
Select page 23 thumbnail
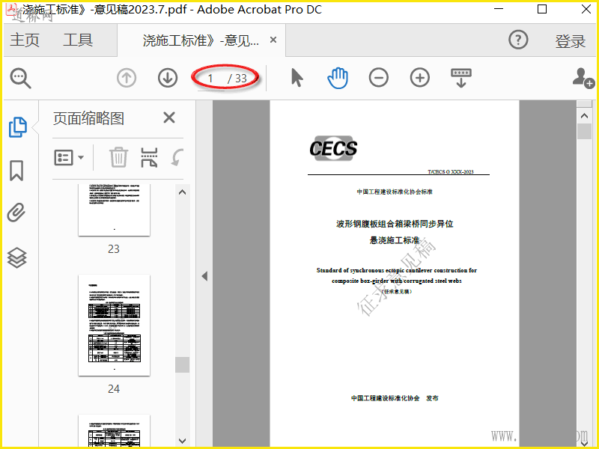click(x=115, y=210)
